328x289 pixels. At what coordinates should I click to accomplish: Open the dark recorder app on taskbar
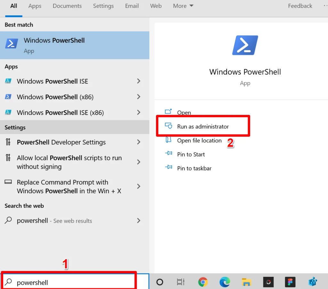[x=268, y=282]
